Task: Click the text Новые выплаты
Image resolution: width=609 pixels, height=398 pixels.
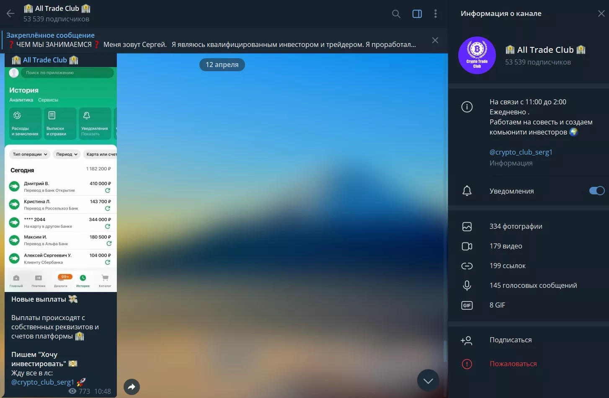Action: pos(39,299)
